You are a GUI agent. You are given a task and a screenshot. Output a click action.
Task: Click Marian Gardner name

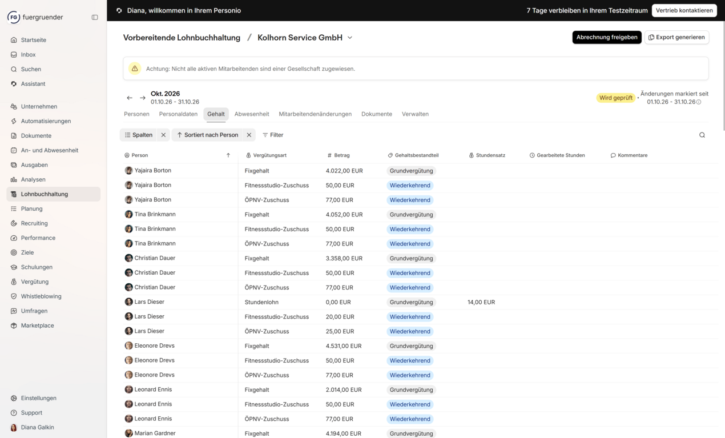click(x=155, y=433)
